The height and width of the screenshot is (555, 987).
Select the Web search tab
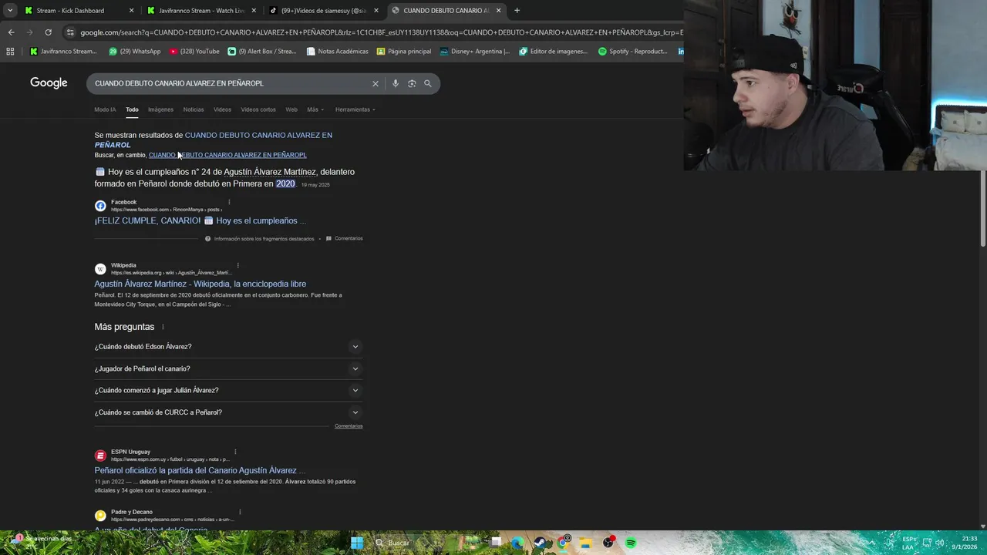(291, 109)
